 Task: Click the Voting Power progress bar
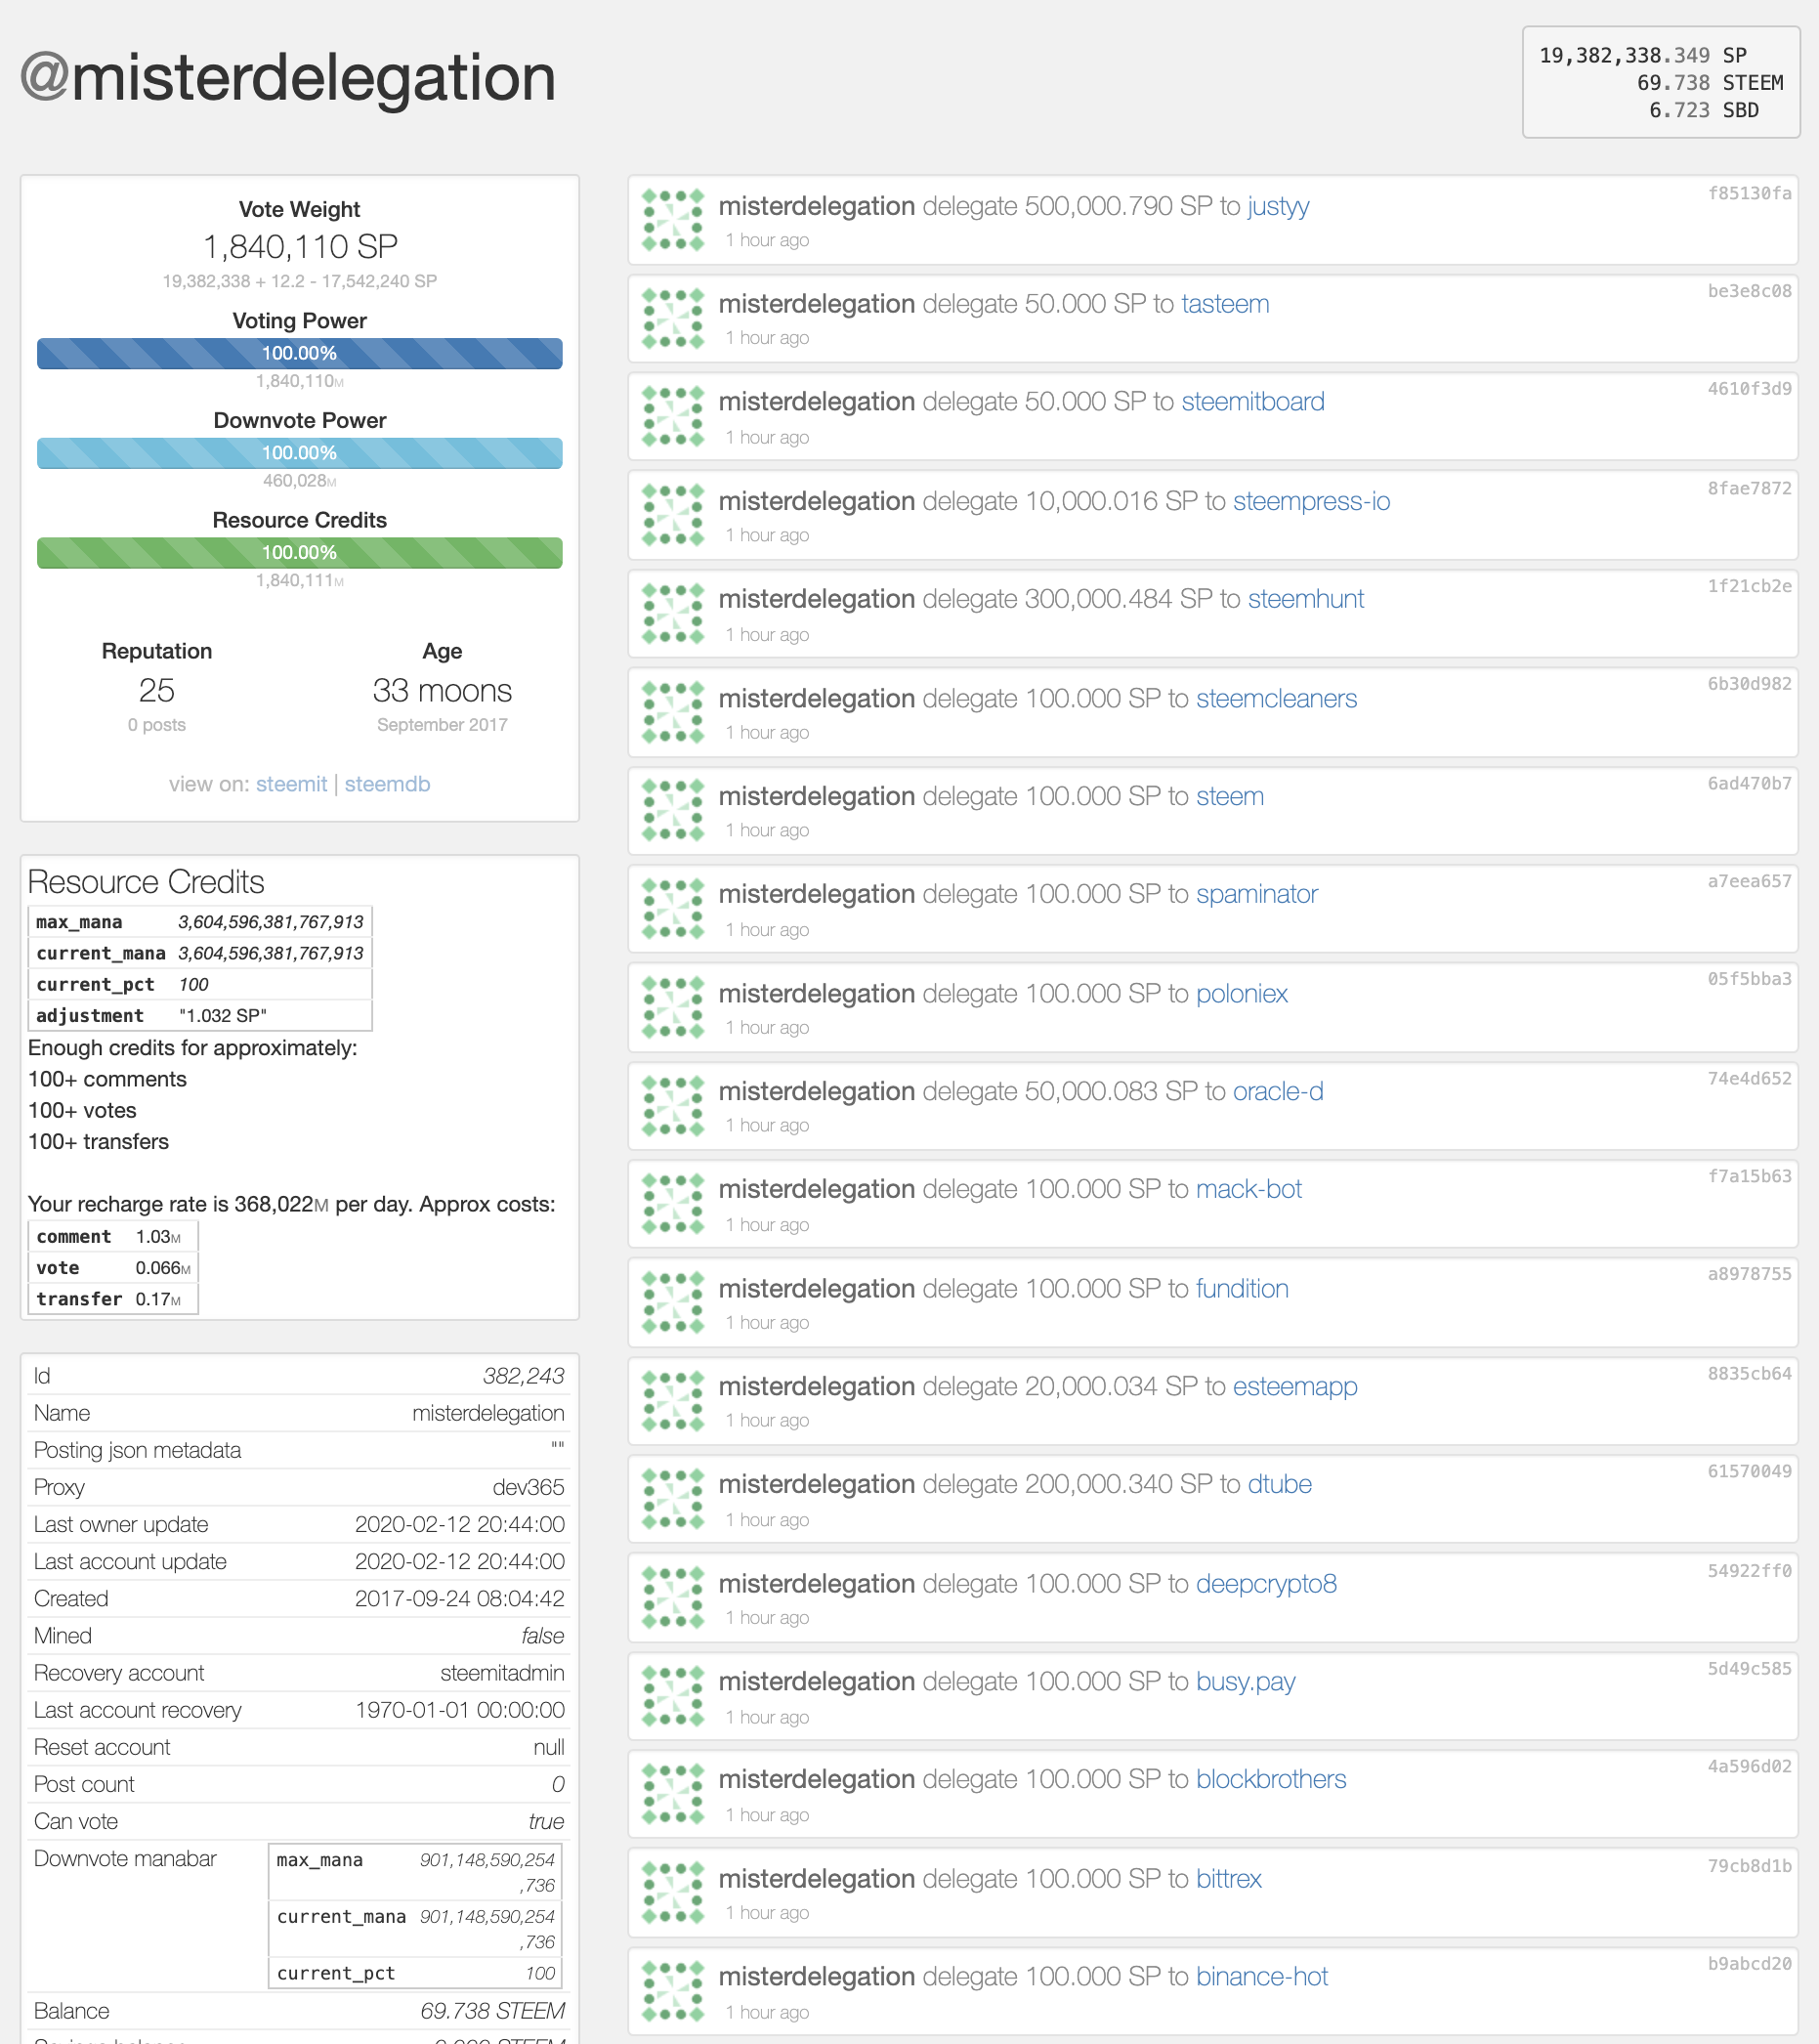coord(300,353)
